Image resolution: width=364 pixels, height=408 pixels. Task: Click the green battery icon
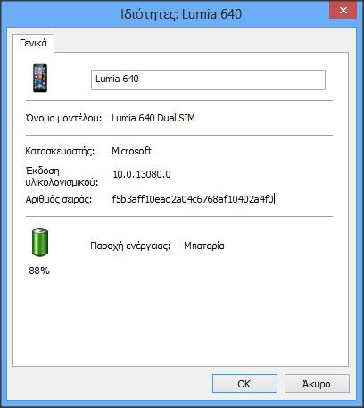pos(40,242)
